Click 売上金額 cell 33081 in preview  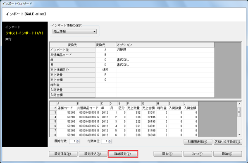(x=149, y=112)
